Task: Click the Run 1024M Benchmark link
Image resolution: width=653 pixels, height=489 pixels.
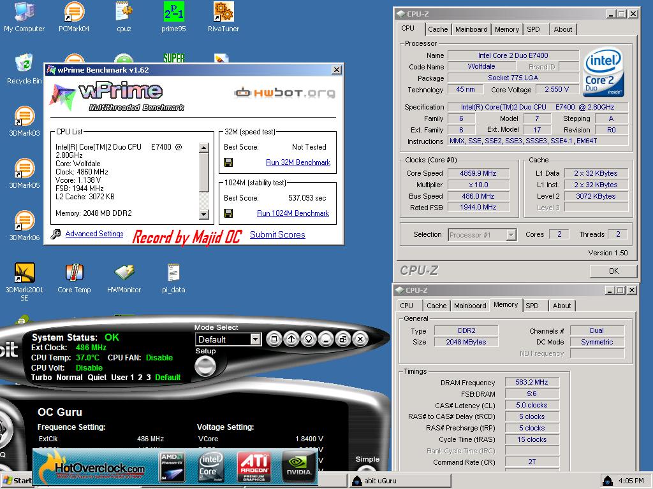Action: pyautogui.click(x=293, y=213)
